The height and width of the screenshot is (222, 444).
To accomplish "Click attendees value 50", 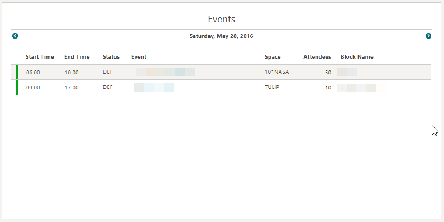I will [x=328, y=73].
